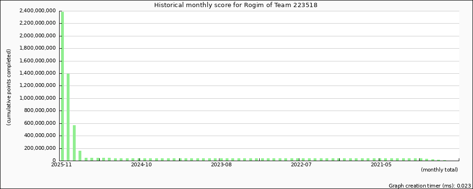Viewport: 473px width, 189px height.
Task: Click the vertical "cumulative points completed" label
Action: click(9, 87)
